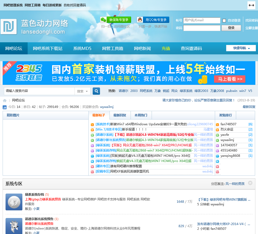
Task: Open user 烈火命运 in ranking
Action: coord(227,129)
